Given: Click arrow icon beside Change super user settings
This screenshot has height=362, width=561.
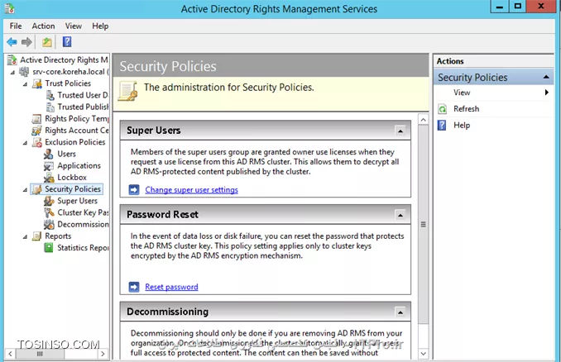Looking at the screenshot, I should pos(134,190).
